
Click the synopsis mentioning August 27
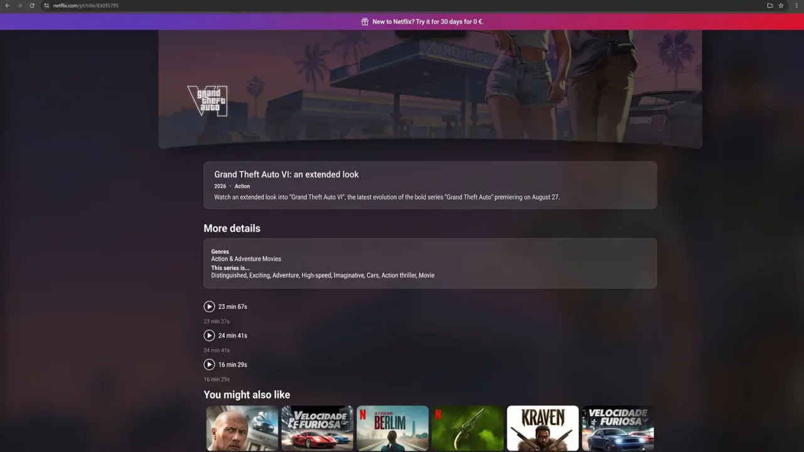click(x=387, y=197)
